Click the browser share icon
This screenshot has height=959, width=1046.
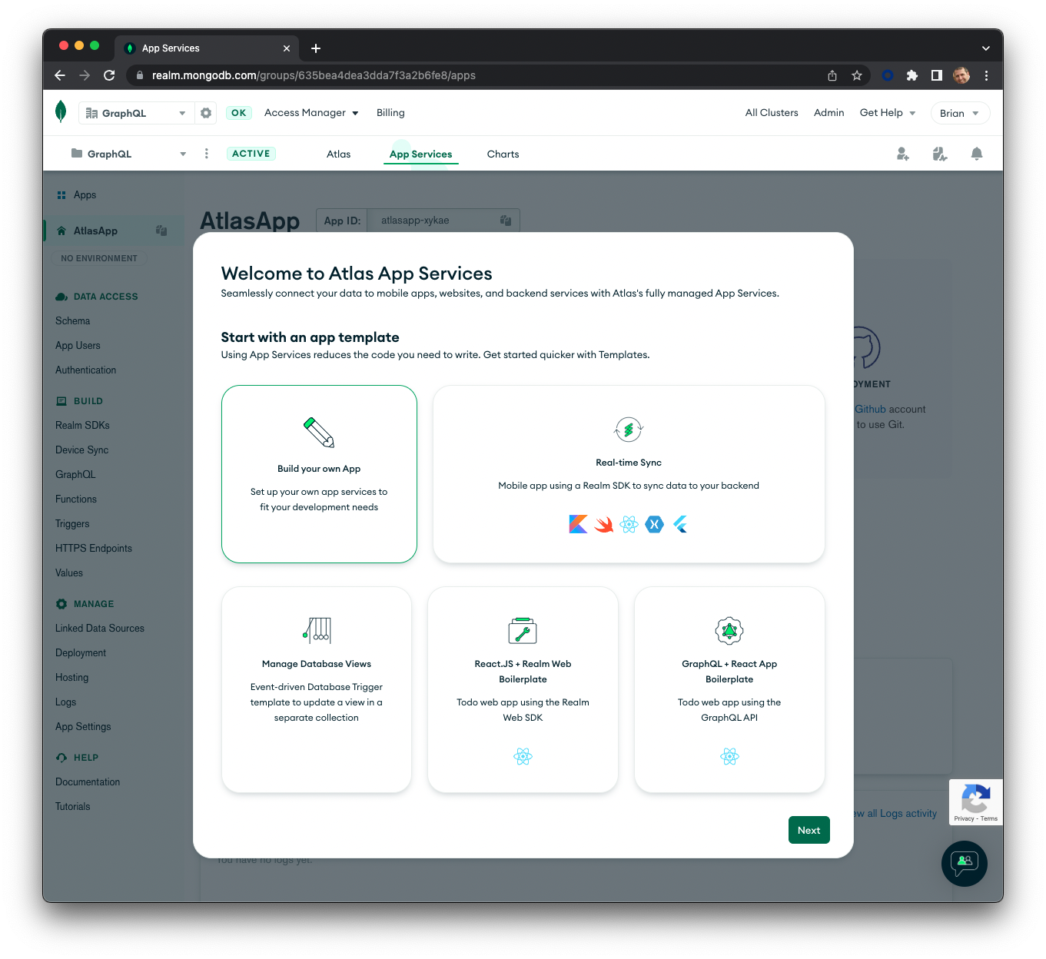(x=832, y=75)
